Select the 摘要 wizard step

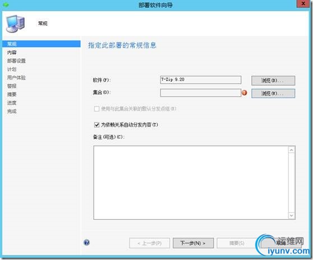12,94
